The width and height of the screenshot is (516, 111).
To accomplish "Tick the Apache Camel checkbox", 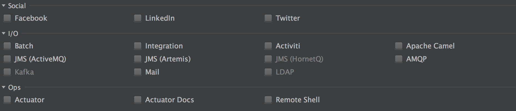I will 399,46.
